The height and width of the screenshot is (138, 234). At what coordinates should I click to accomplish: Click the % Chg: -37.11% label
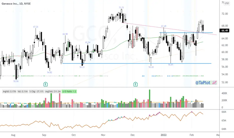click(36, 91)
